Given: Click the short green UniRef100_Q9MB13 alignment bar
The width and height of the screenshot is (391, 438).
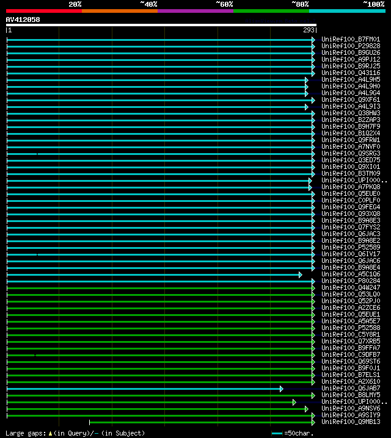Looking at the screenshot, I should (202, 422).
